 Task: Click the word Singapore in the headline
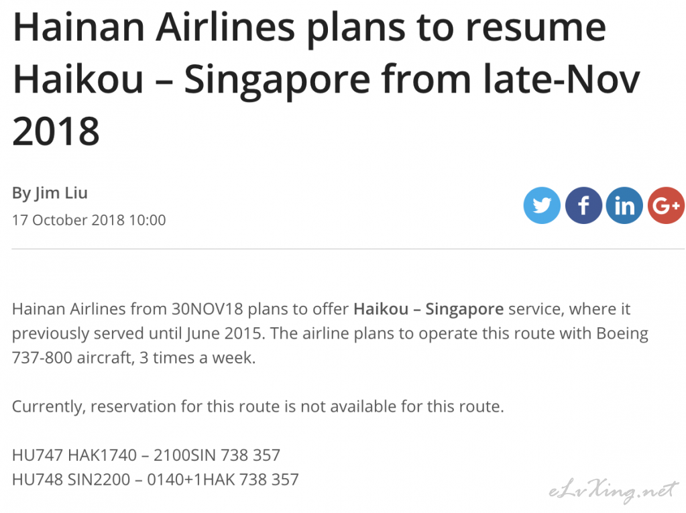[277, 80]
